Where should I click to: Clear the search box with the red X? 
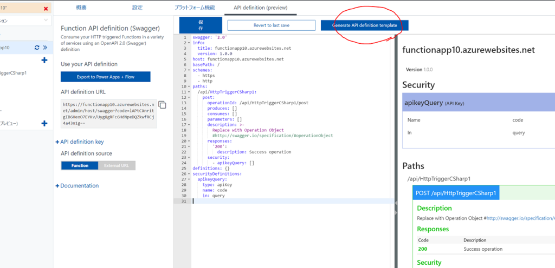click(x=46, y=9)
